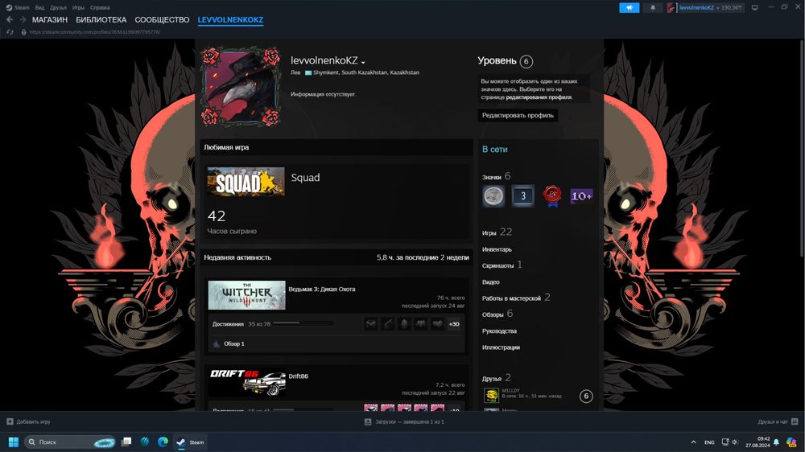Open the Обзоры link in sidebar

point(493,314)
